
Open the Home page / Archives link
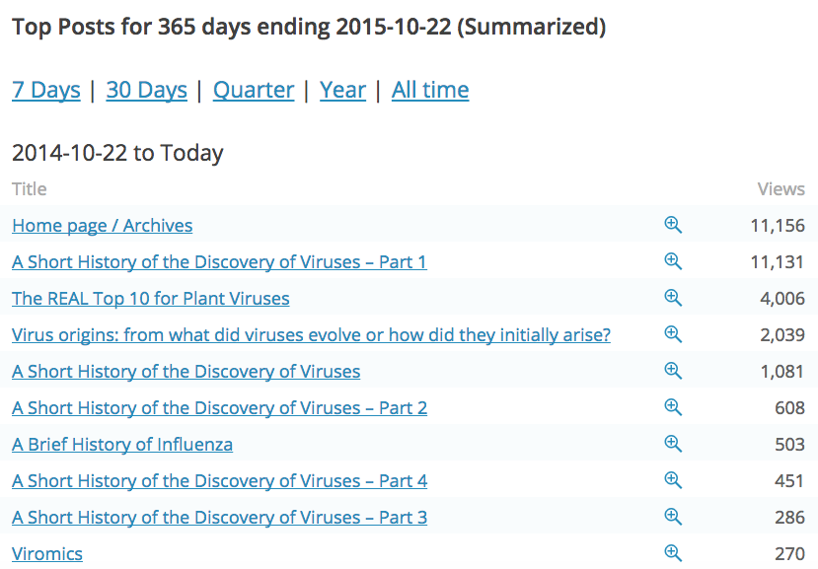click(102, 226)
